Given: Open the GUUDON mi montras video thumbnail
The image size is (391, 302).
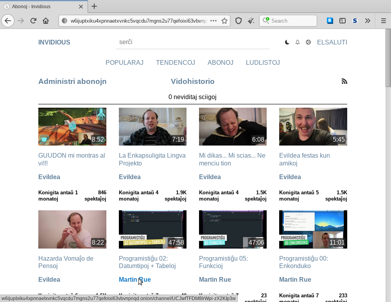Looking at the screenshot, I should point(72,126).
